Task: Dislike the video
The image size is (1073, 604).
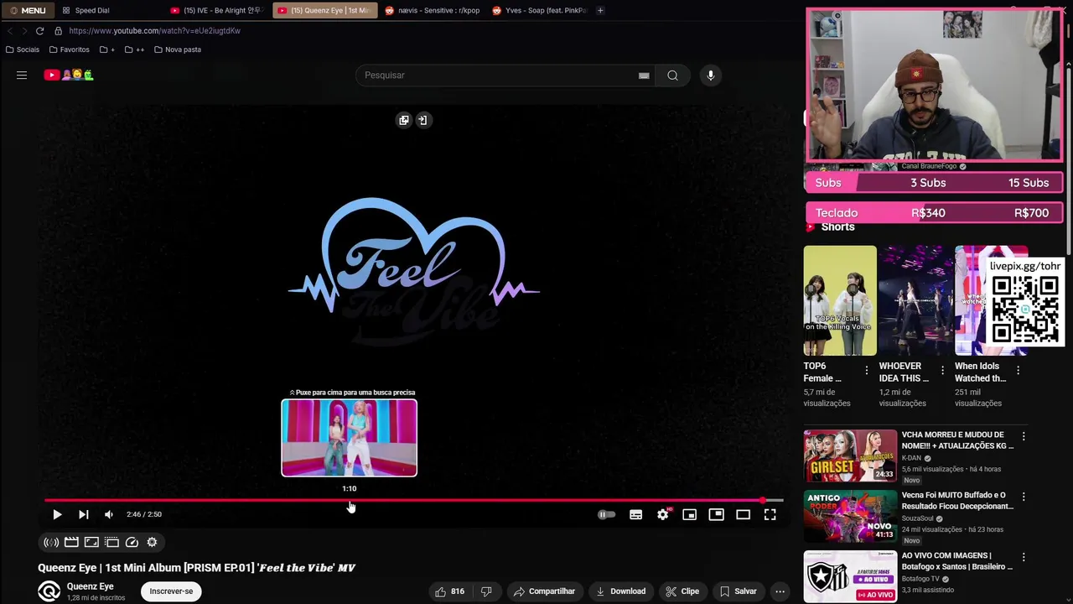Action: 486,591
